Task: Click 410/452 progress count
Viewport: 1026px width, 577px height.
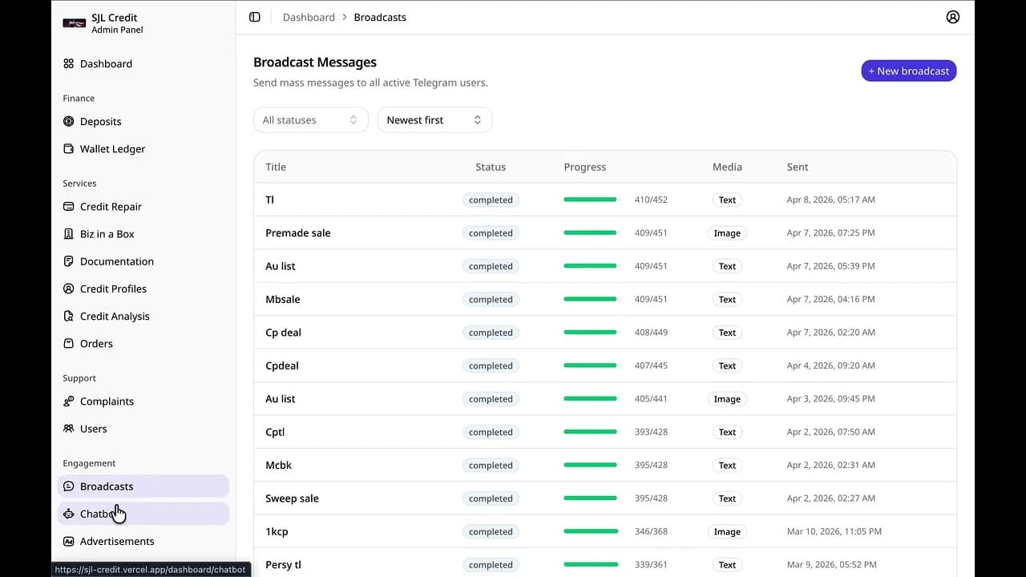Action: (x=651, y=200)
